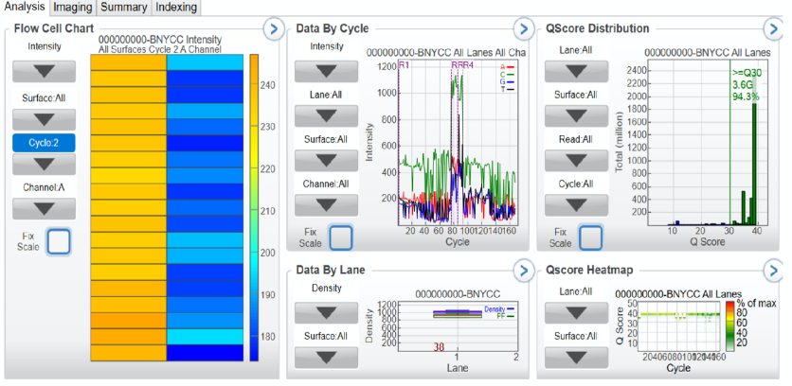Click the tallest Q score bar near 40

tap(754, 164)
